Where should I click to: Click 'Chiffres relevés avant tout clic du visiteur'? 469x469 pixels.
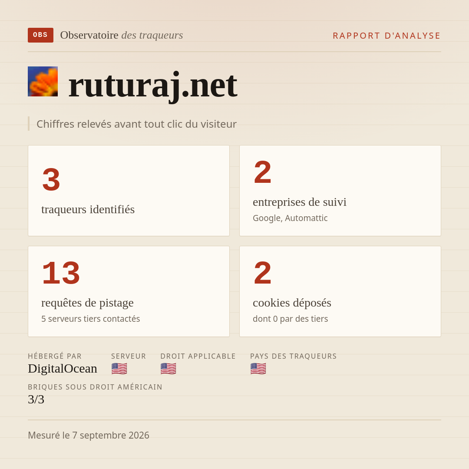click(x=136, y=124)
